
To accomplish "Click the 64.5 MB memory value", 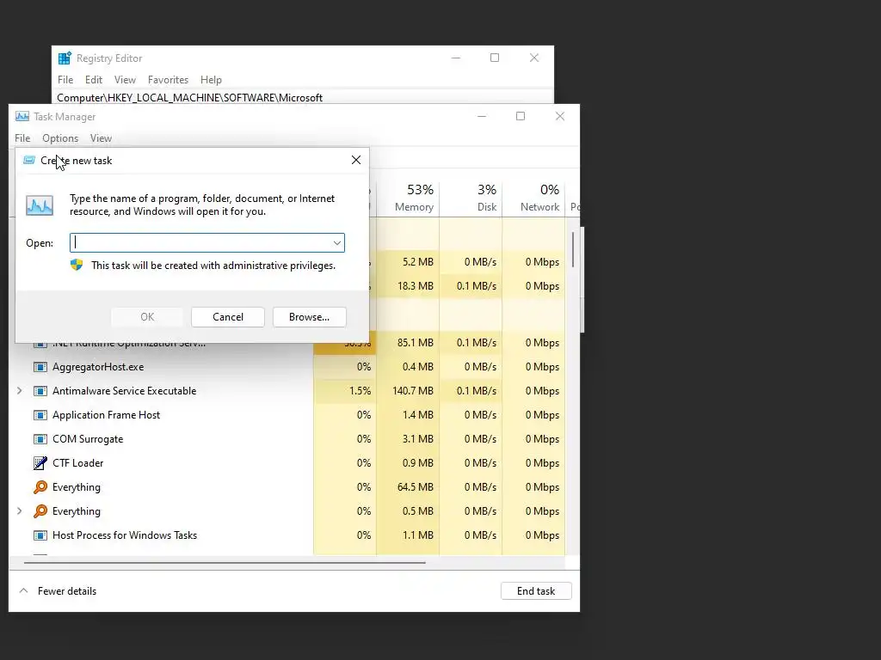I will pos(416,487).
